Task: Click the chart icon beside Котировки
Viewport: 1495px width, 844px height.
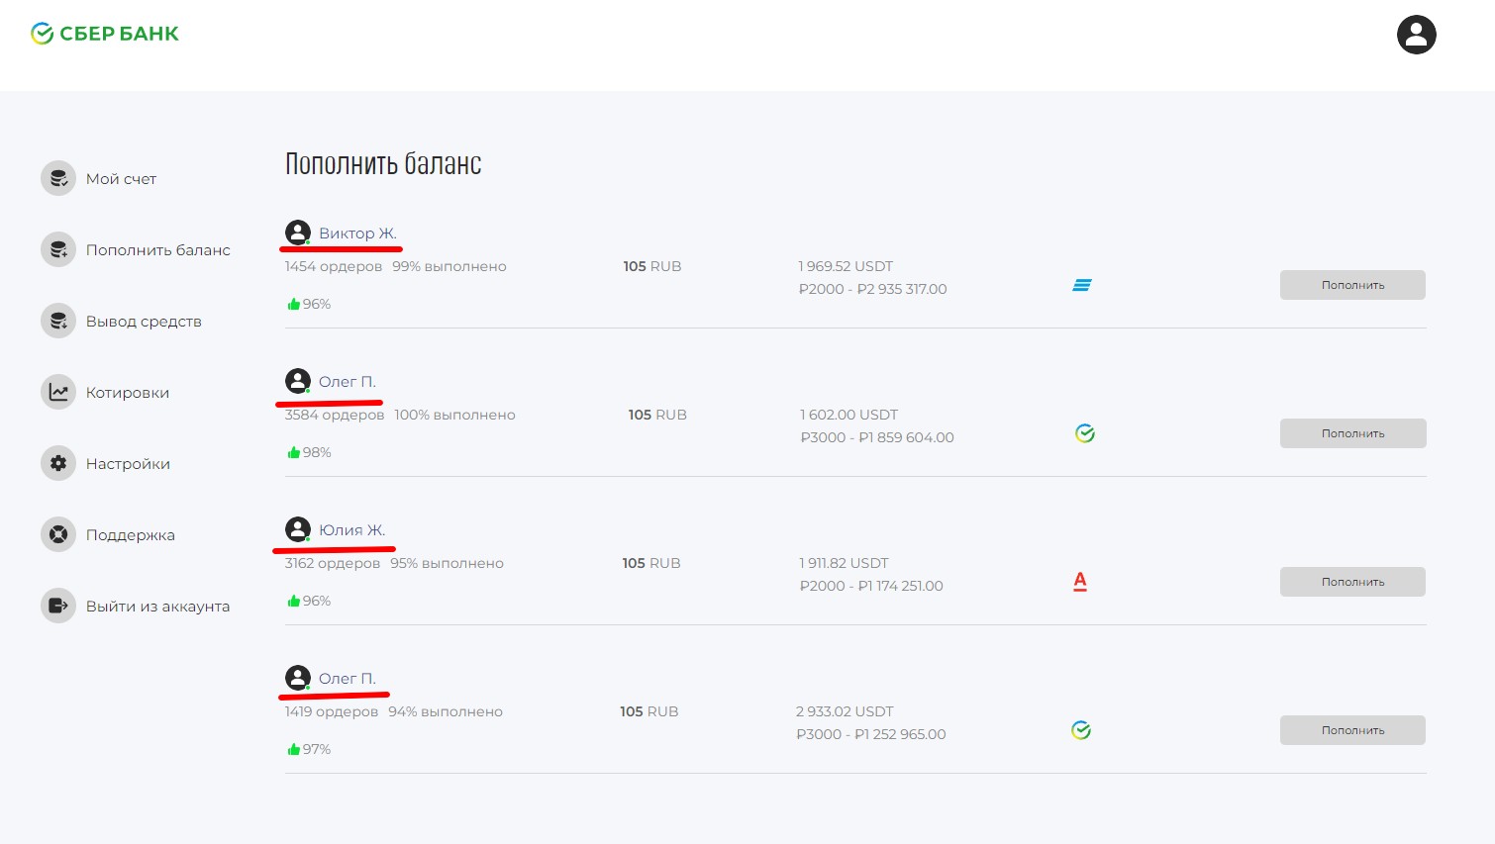Action: coord(58,393)
